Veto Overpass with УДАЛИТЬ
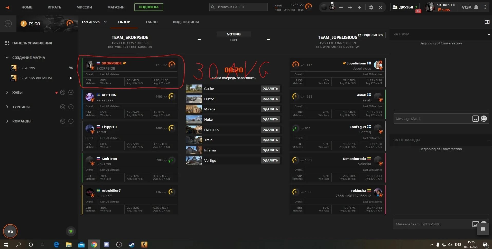This screenshot has width=492, height=249. pos(270,130)
